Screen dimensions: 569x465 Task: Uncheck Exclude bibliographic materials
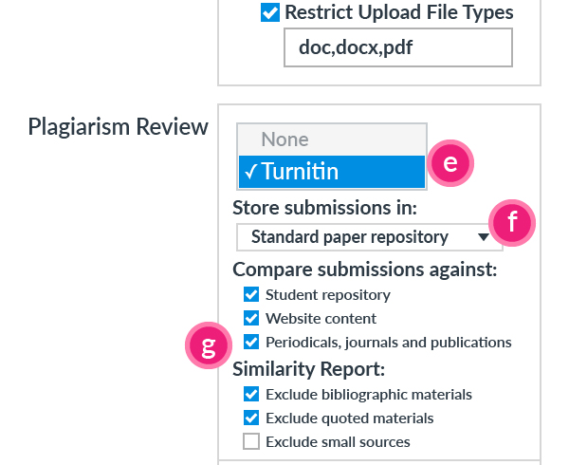[251, 394]
